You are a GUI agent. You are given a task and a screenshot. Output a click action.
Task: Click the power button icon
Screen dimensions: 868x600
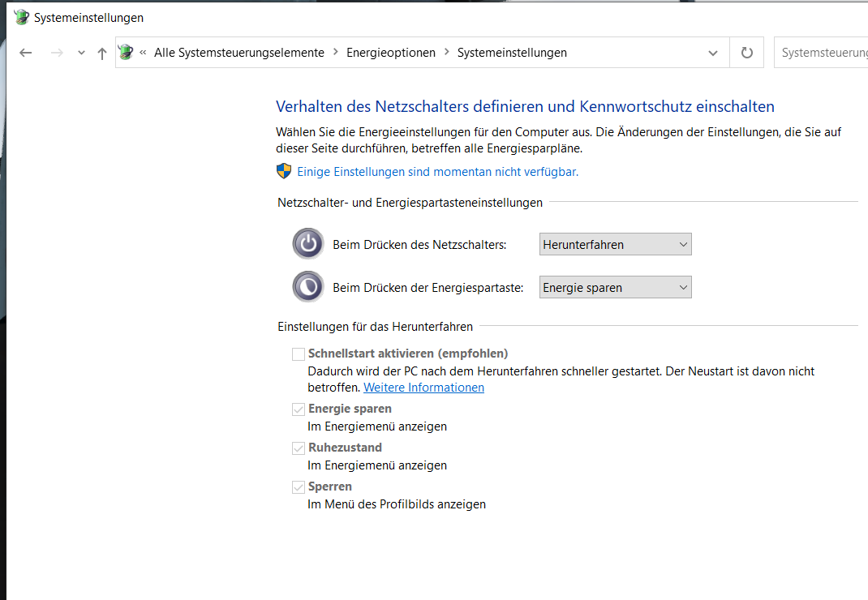(x=308, y=243)
